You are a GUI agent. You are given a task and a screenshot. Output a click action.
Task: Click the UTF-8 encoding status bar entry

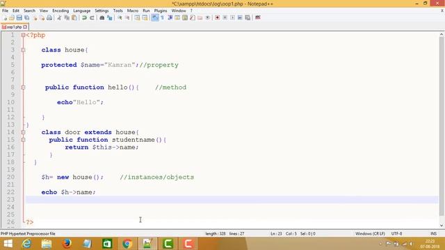pos(396,233)
